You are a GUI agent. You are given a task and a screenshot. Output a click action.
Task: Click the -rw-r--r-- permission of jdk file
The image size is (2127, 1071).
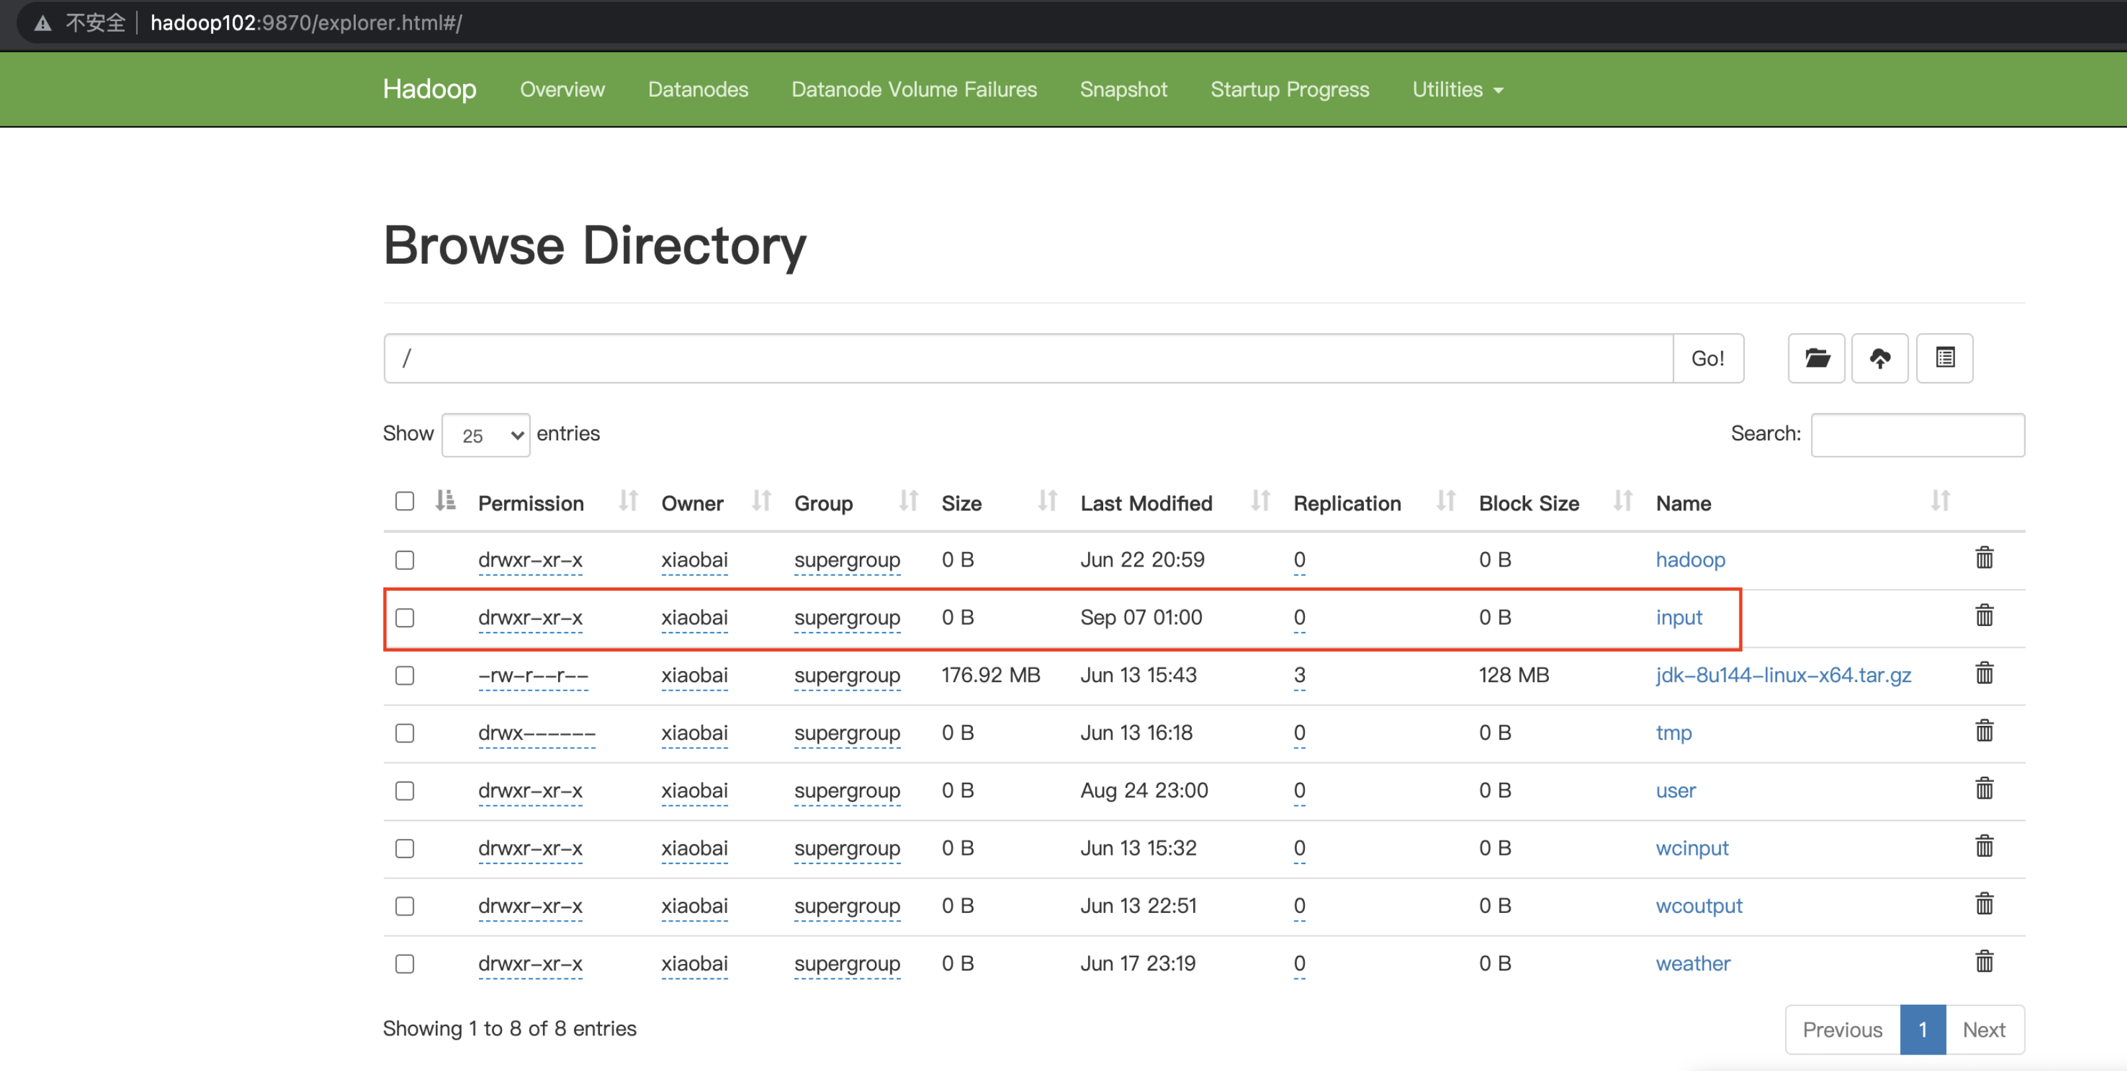532,676
